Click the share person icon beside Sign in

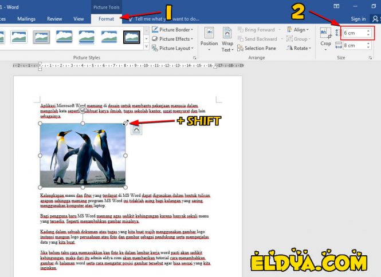click(375, 19)
